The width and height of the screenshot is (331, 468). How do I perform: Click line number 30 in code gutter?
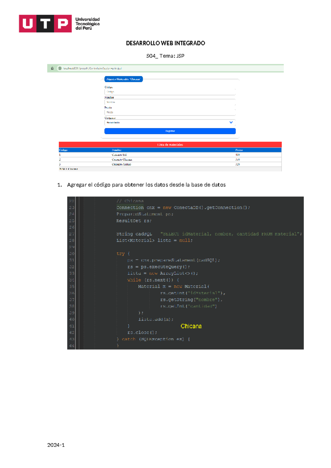72,254
